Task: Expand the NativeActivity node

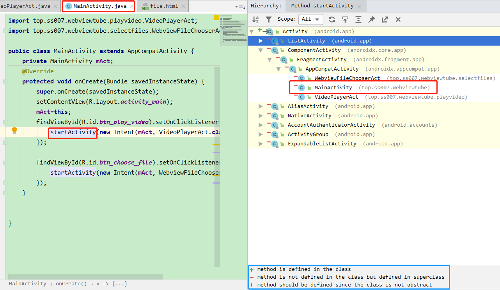Action: tap(261, 116)
